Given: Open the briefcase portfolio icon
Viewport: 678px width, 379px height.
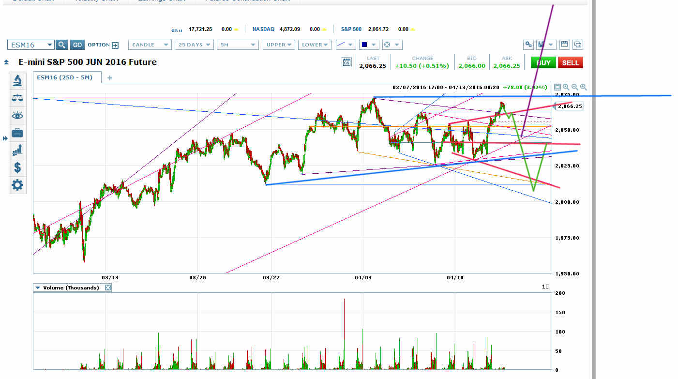Looking at the screenshot, I should tap(17, 133).
